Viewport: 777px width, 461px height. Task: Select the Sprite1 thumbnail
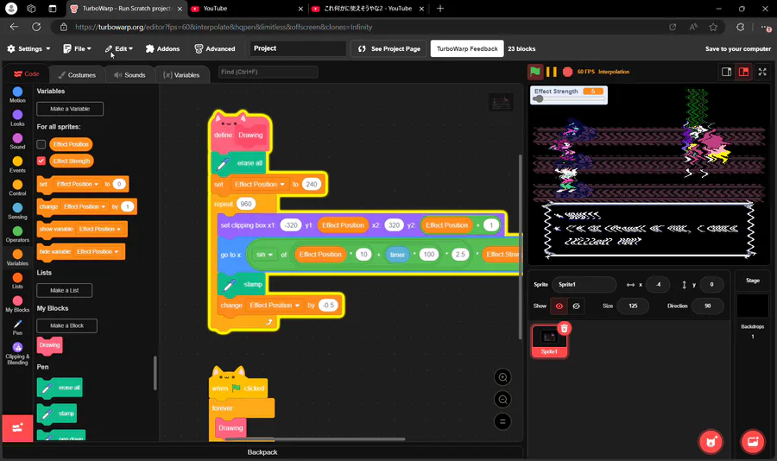pos(549,340)
